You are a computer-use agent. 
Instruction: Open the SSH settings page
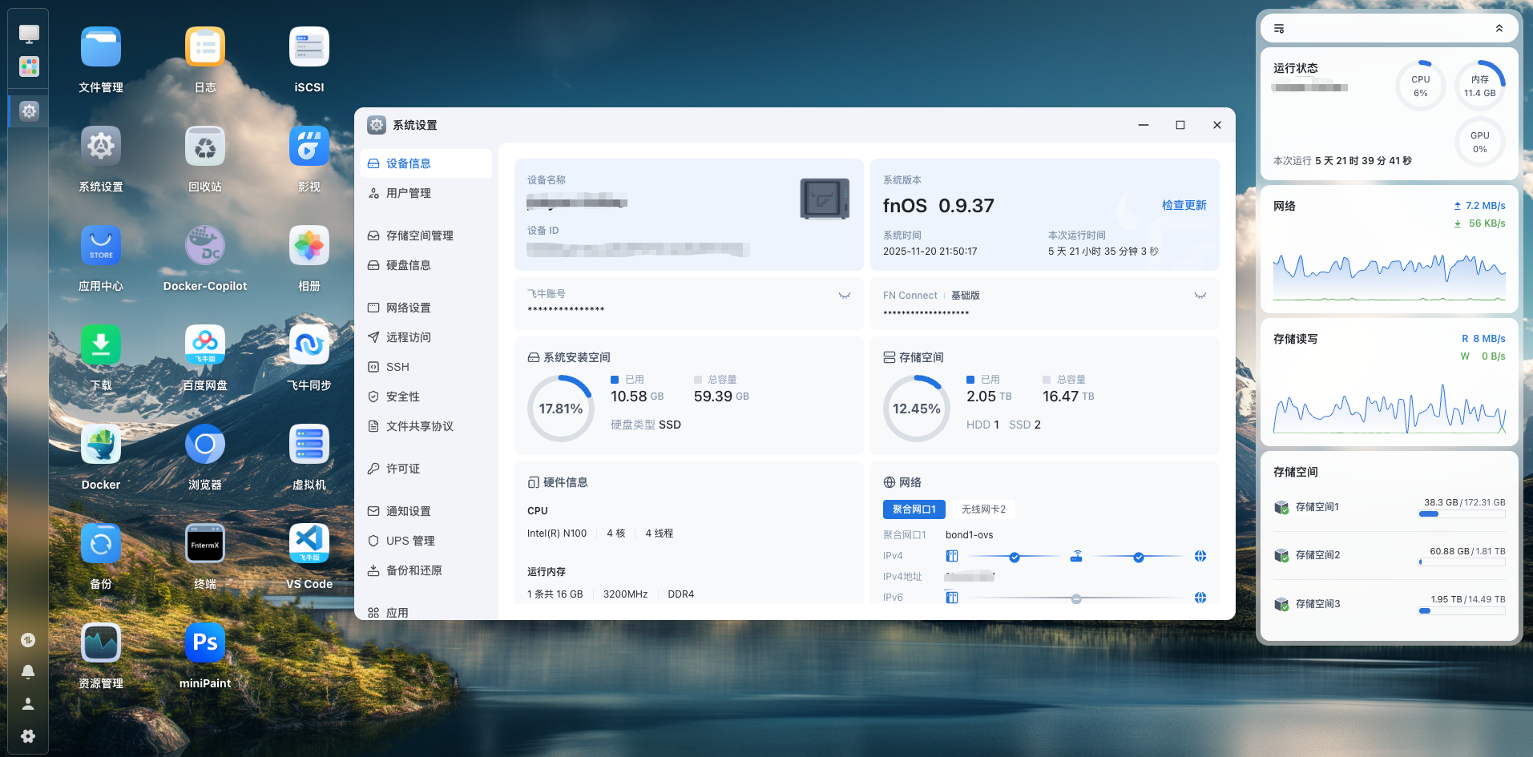[x=426, y=367]
